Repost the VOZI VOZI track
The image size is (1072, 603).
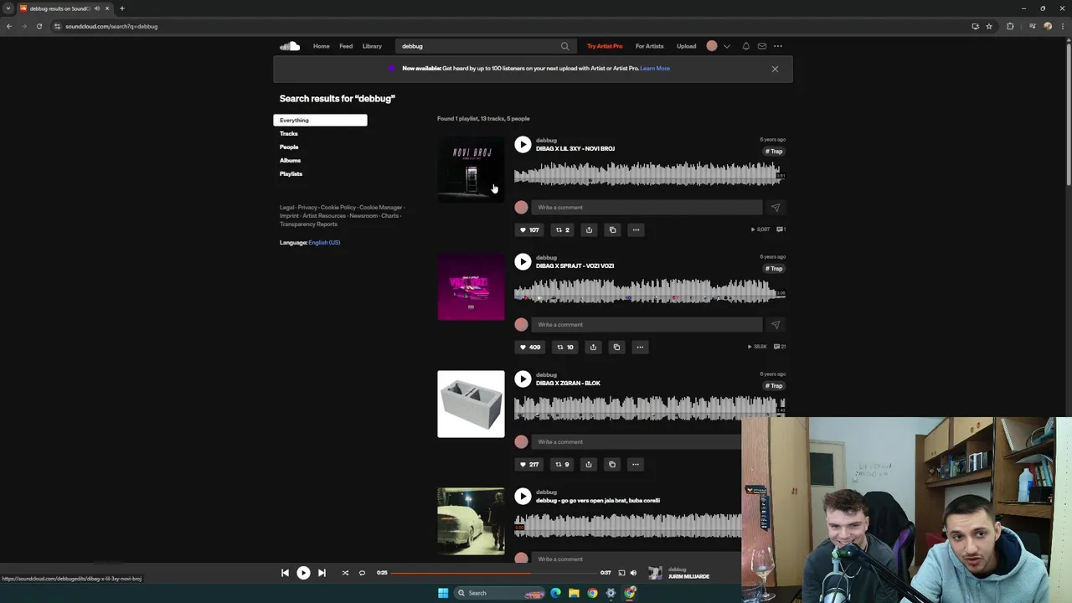pos(565,347)
